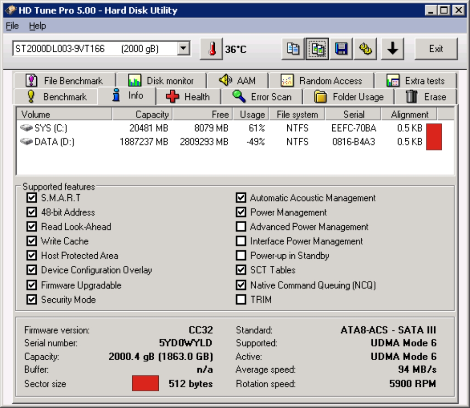Screen dimensions: 470x408
Task: Click the 5900 RPM rotation speed value
Action: tap(413, 383)
